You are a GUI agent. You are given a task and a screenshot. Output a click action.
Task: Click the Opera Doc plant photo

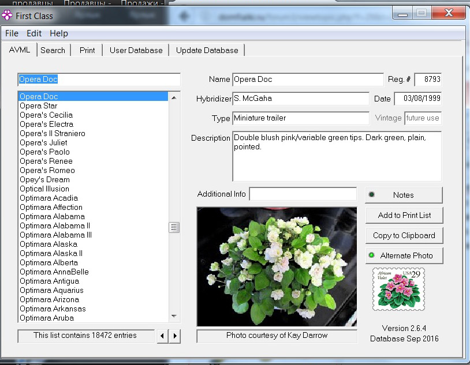click(277, 266)
